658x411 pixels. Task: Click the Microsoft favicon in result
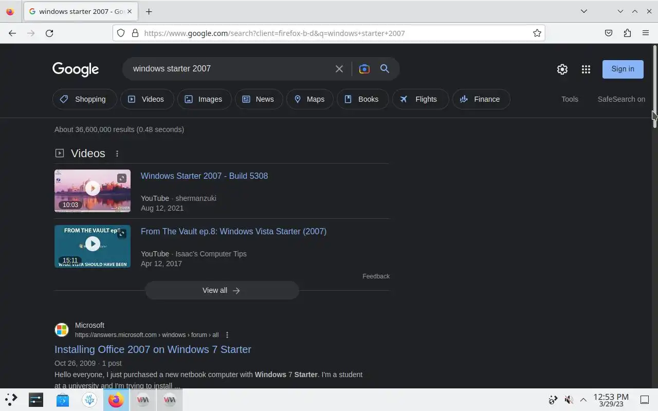(62, 330)
